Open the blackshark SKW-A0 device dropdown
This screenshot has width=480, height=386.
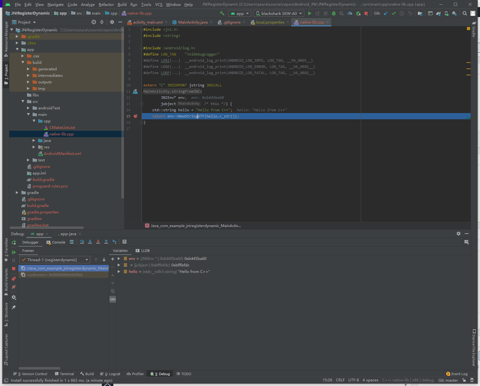(x=278, y=13)
